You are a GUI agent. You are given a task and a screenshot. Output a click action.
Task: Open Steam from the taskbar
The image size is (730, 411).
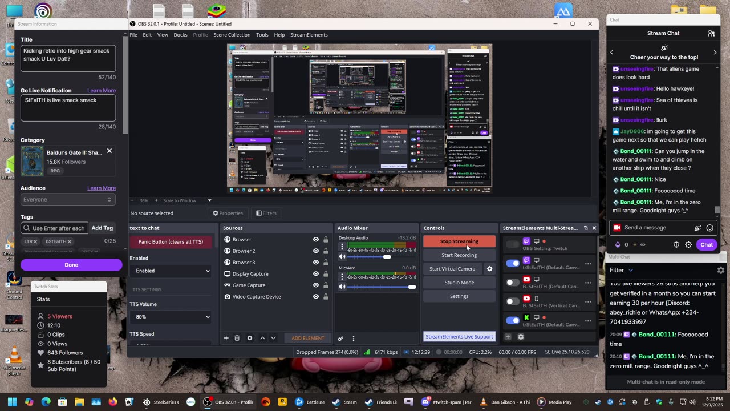point(344,402)
